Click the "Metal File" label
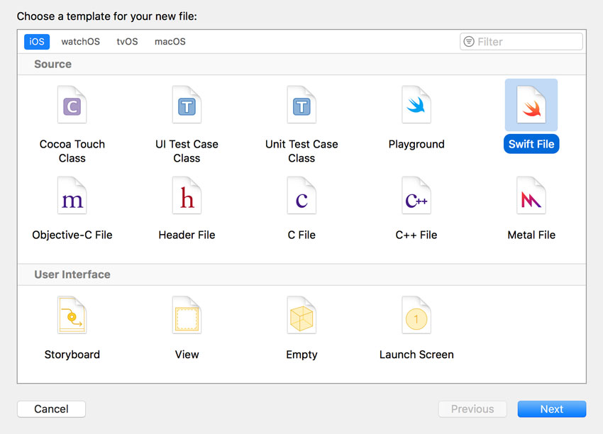Screen dimensions: 603x434 [x=531, y=235]
